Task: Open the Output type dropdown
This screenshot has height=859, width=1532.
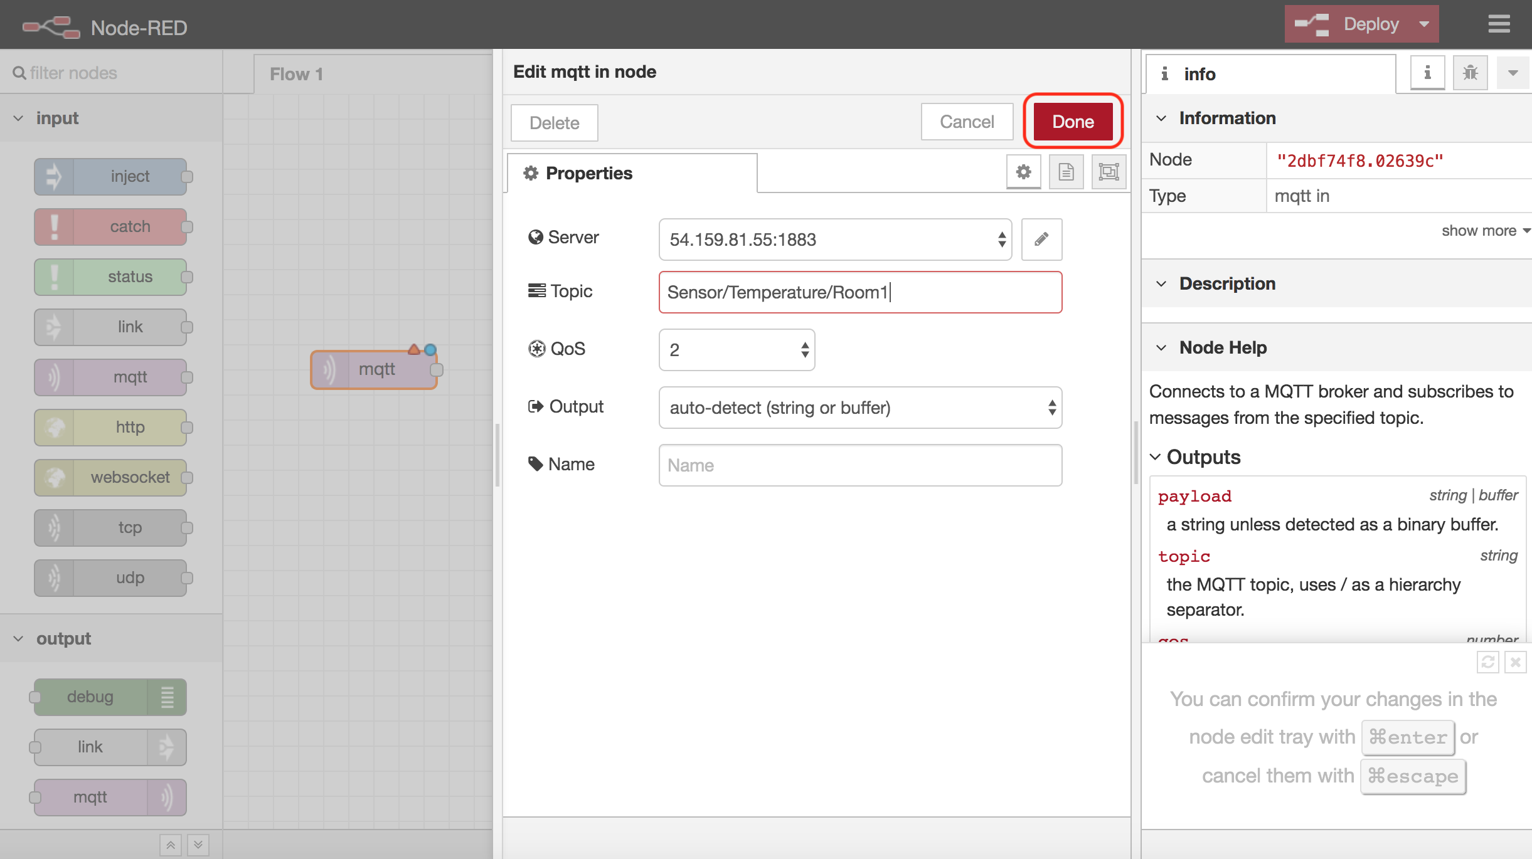Action: click(x=860, y=408)
